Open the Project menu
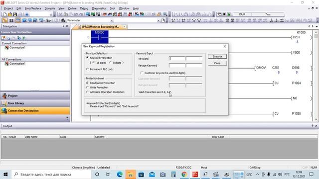319x179 pixels. tap(8, 8)
